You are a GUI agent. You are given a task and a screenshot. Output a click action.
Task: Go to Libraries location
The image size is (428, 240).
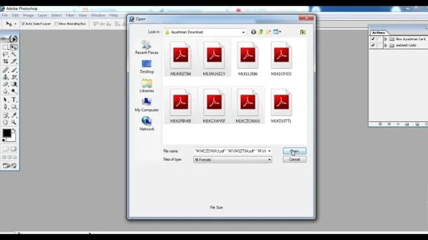coord(147,86)
